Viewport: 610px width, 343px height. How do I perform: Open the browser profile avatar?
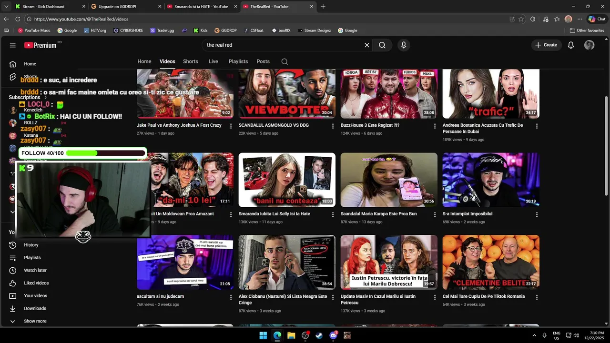coord(568,19)
